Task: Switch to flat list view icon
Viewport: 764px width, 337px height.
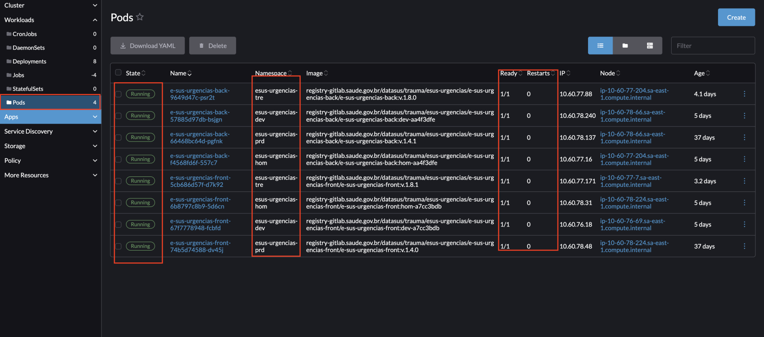Action: click(x=600, y=45)
